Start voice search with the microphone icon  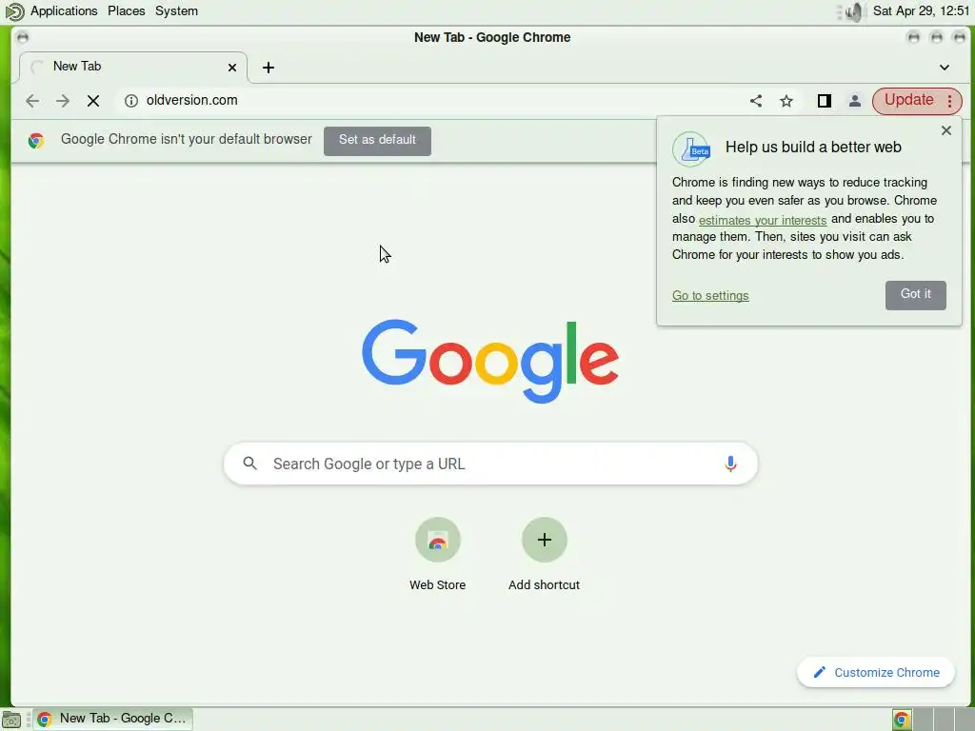[x=730, y=464]
